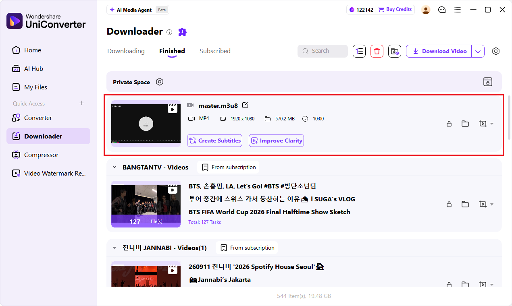The image size is (512, 306).
Task: Click the SUGA's VLOG video title
Action: 272,199
